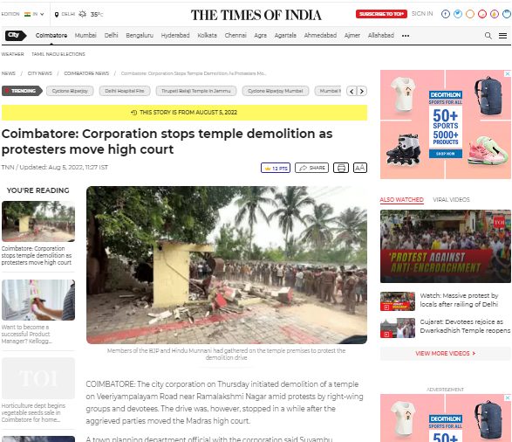The height and width of the screenshot is (442, 512).
Task: Close the top Decathlon ad
Action: [508, 74]
